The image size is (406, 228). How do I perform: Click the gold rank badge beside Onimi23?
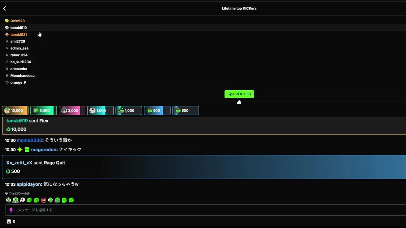point(7,21)
